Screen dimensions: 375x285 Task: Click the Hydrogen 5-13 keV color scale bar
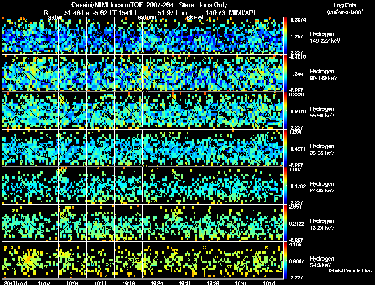[285, 260]
